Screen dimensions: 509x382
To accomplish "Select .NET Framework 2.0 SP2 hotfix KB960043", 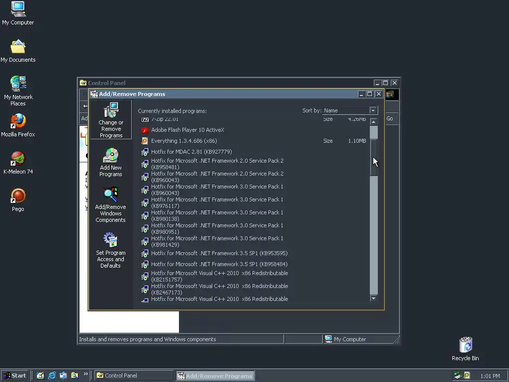I will [x=217, y=177].
